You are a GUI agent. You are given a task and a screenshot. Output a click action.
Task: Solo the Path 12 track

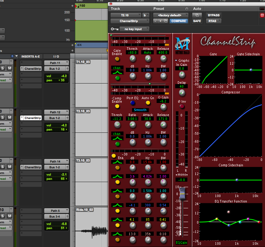click(3, 117)
